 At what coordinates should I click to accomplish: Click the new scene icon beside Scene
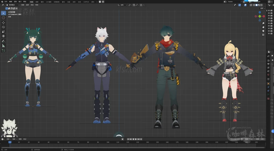pos(244,2)
